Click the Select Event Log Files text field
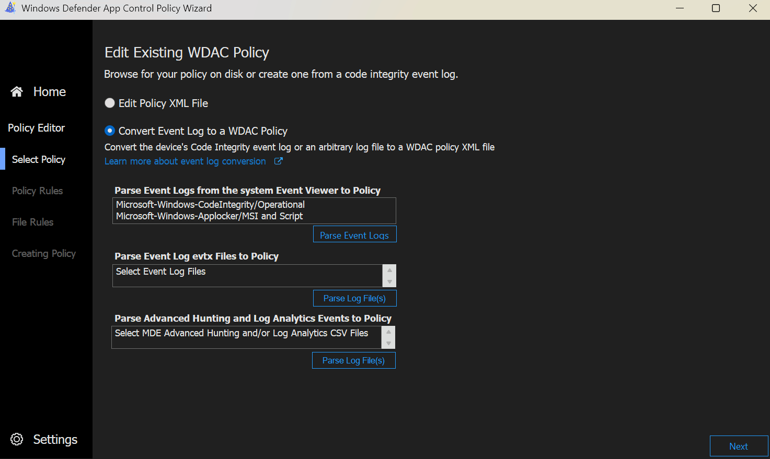 pos(247,275)
